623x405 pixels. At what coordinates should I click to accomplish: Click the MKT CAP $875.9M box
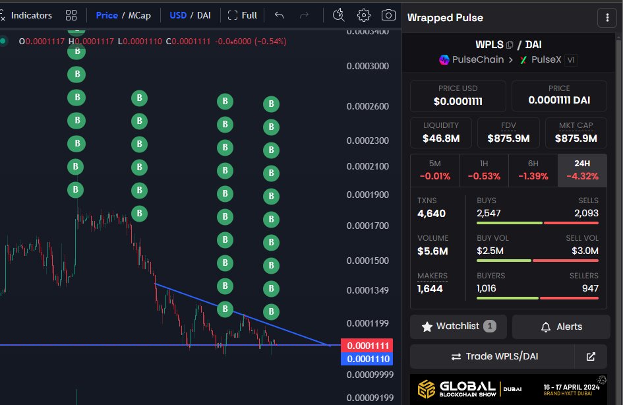click(576, 133)
